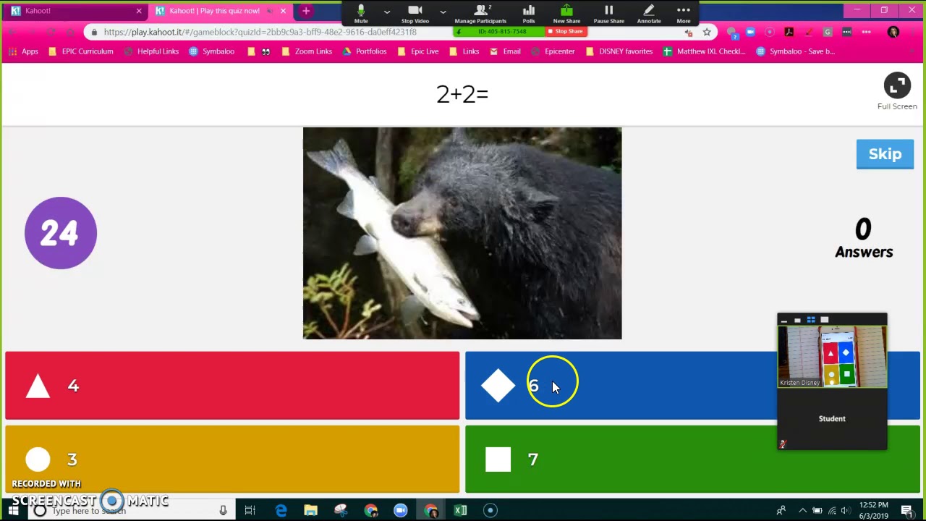Skip the current Kahoot question
Screen dimensions: 926x521
point(885,154)
